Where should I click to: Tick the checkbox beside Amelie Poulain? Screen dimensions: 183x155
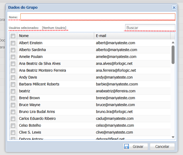click(x=13, y=57)
